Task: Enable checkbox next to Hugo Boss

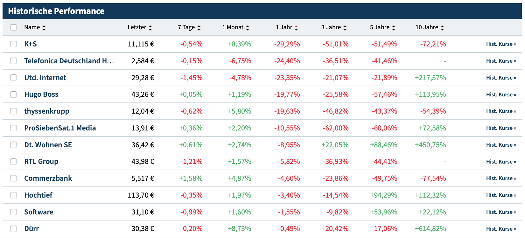Action: click(13, 94)
